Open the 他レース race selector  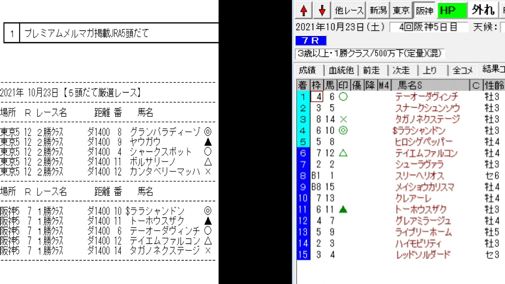349,11
